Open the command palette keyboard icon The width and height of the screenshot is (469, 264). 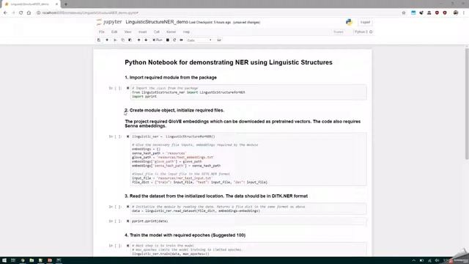coord(219,40)
